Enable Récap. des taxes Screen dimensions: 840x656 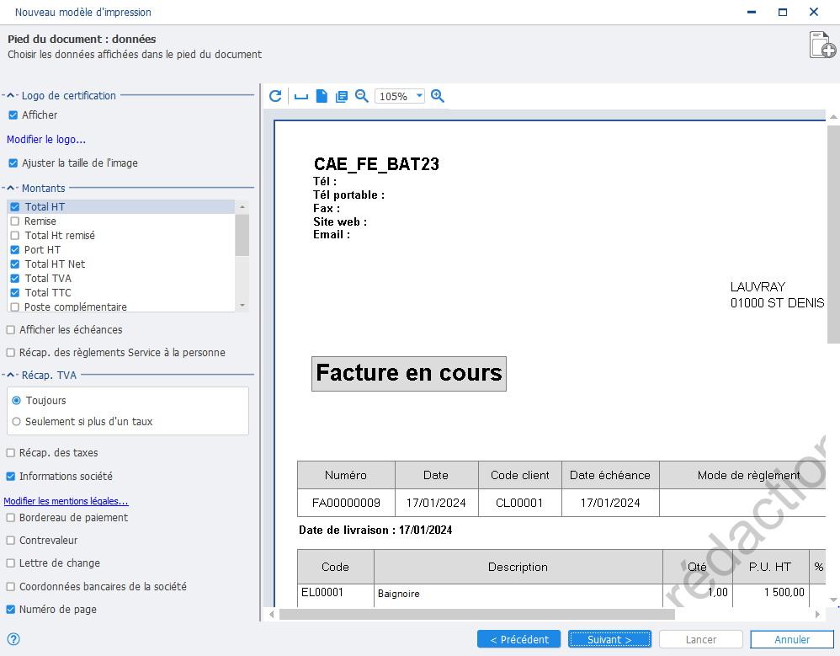(x=11, y=453)
